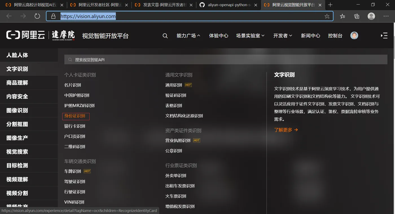Select the 分割抠图 category

(29, 124)
